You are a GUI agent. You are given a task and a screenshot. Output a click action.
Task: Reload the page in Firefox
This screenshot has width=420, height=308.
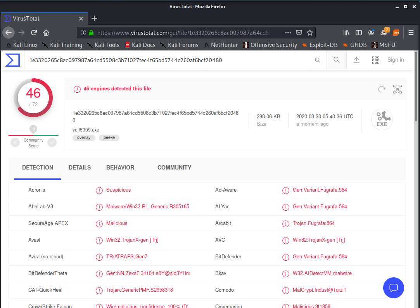tap(34, 33)
